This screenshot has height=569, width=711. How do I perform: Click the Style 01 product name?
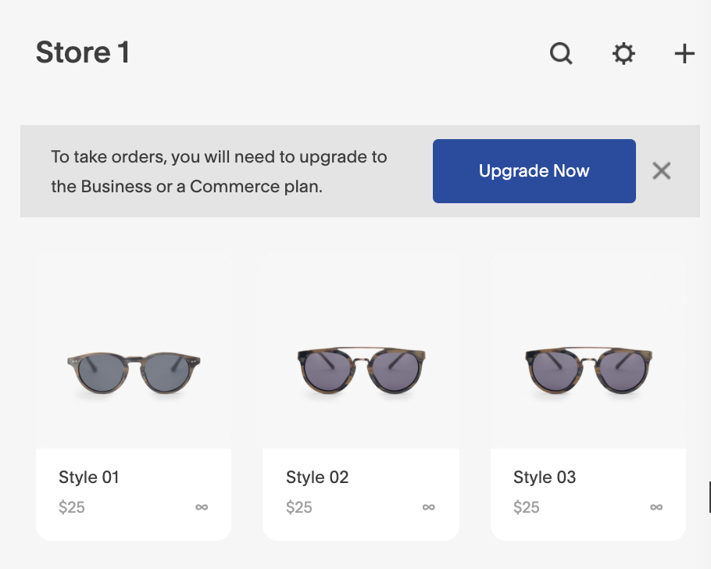tap(88, 477)
